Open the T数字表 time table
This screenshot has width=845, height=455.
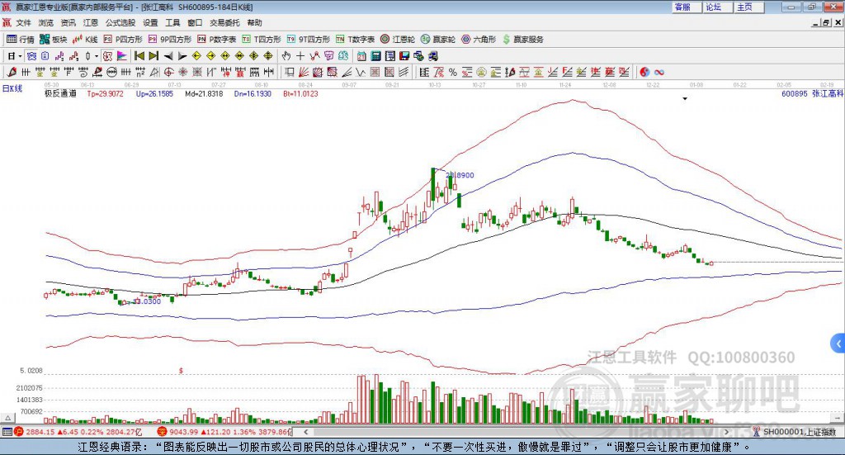point(355,40)
